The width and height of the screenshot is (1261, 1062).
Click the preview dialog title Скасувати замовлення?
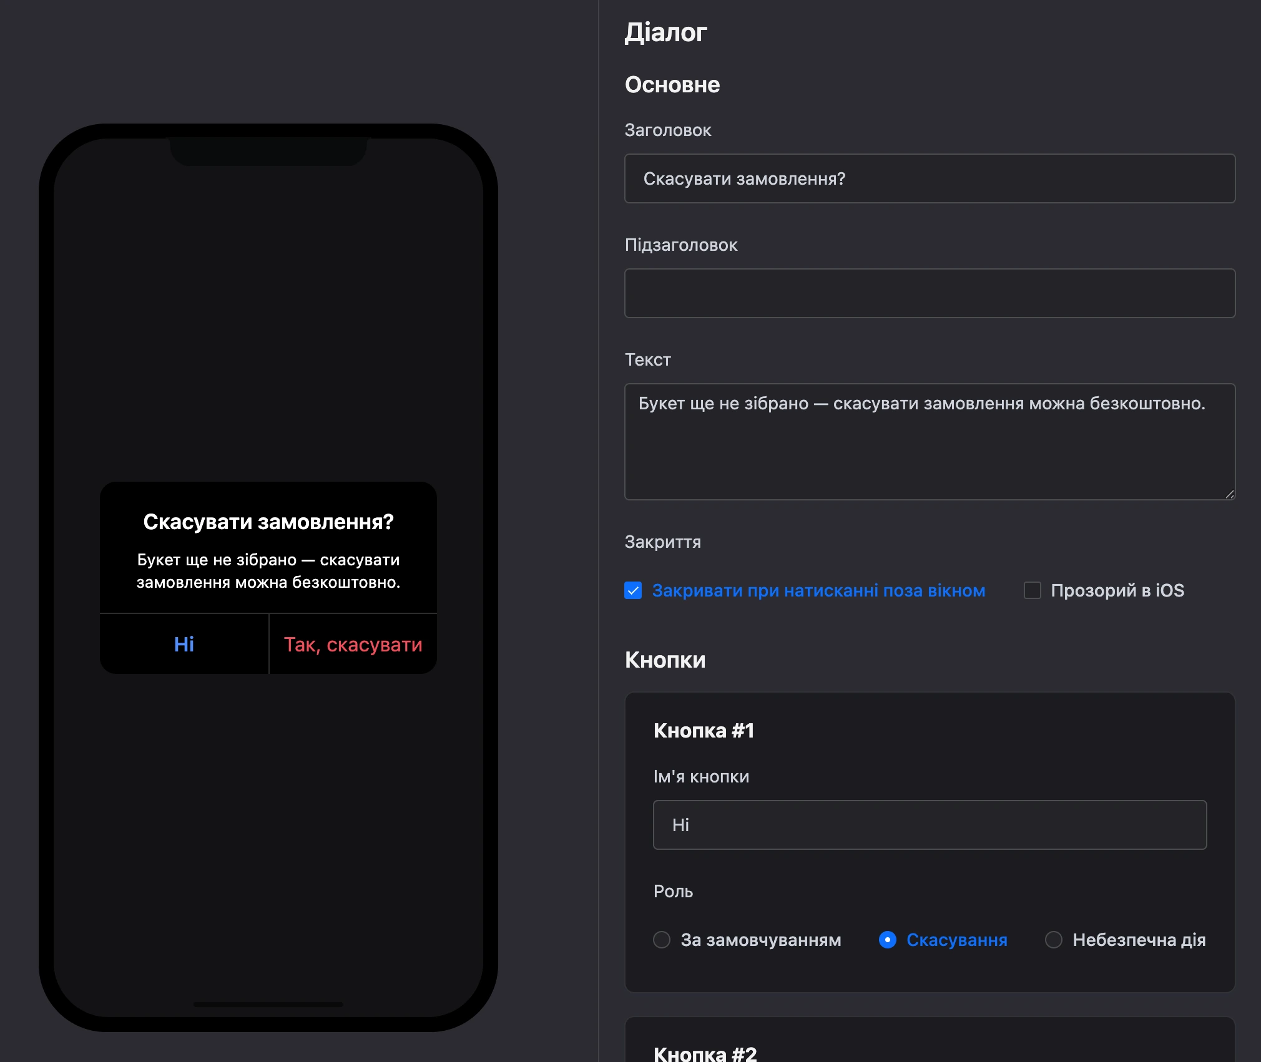pos(268,522)
